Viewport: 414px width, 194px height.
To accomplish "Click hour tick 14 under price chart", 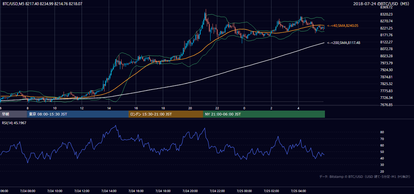I will (x=109, y=108).
